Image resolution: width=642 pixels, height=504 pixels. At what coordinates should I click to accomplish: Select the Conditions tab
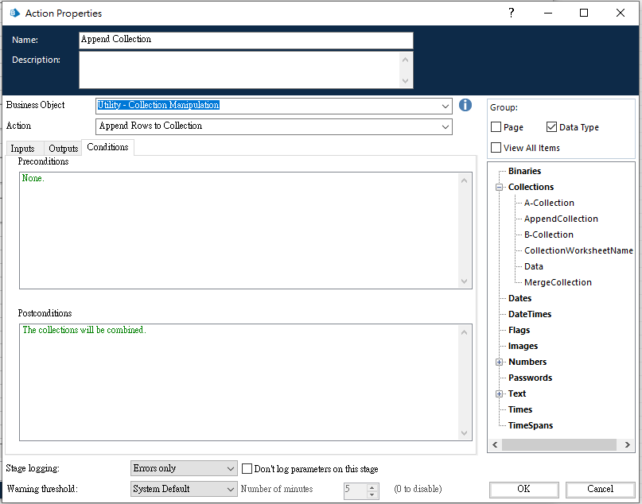107,147
